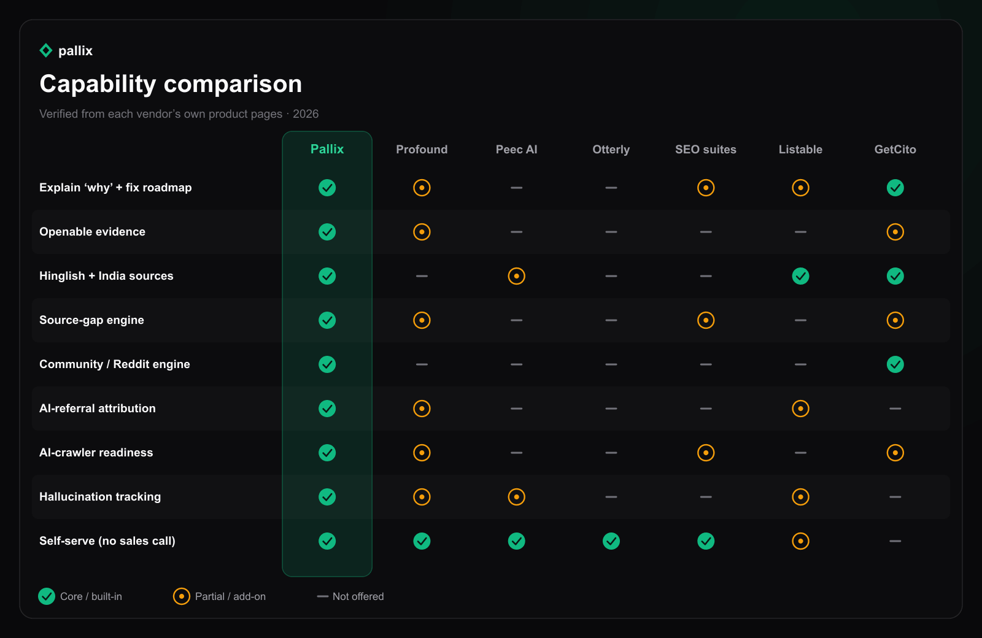The width and height of the screenshot is (982, 638).
Task: Click the SEO suites column header
Action: click(x=706, y=149)
